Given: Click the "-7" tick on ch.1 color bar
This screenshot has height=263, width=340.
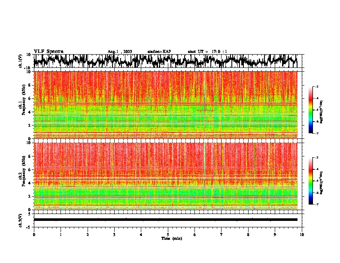Looking at the screenshot, I should (317, 133).
